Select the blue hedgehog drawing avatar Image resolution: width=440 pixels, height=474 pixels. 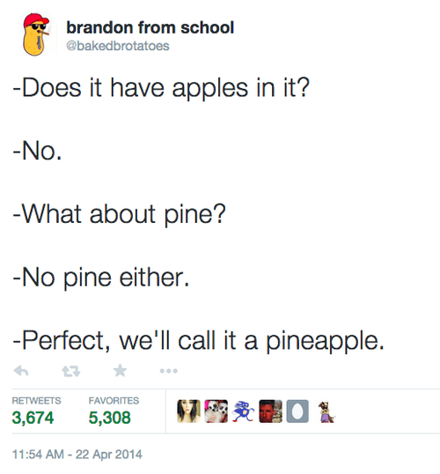pyautogui.click(x=243, y=411)
